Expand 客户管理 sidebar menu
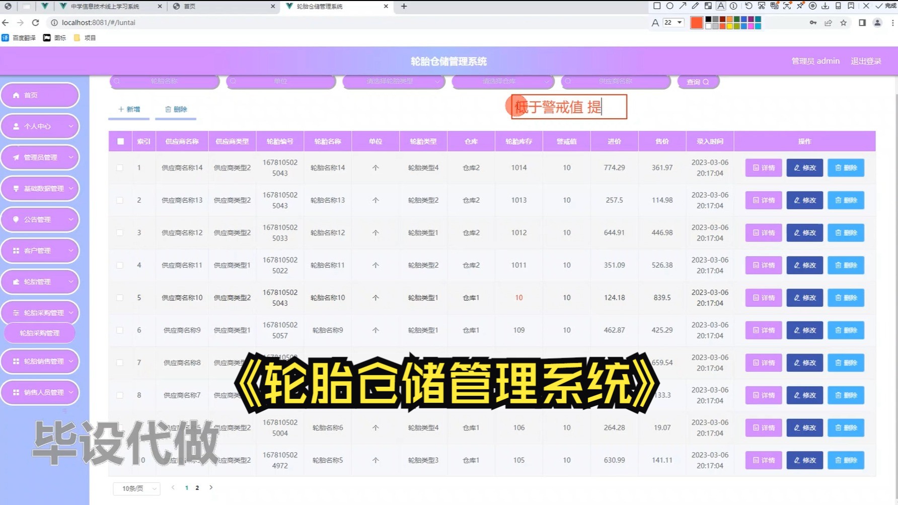The image size is (898, 505). [x=40, y=250]
